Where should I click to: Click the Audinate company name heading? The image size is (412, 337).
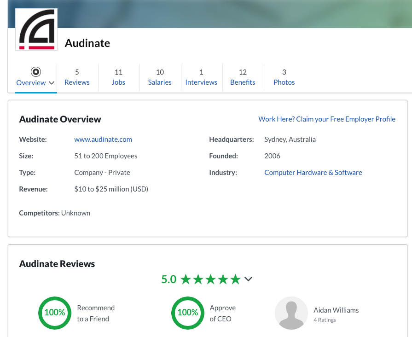pos(87,43)
